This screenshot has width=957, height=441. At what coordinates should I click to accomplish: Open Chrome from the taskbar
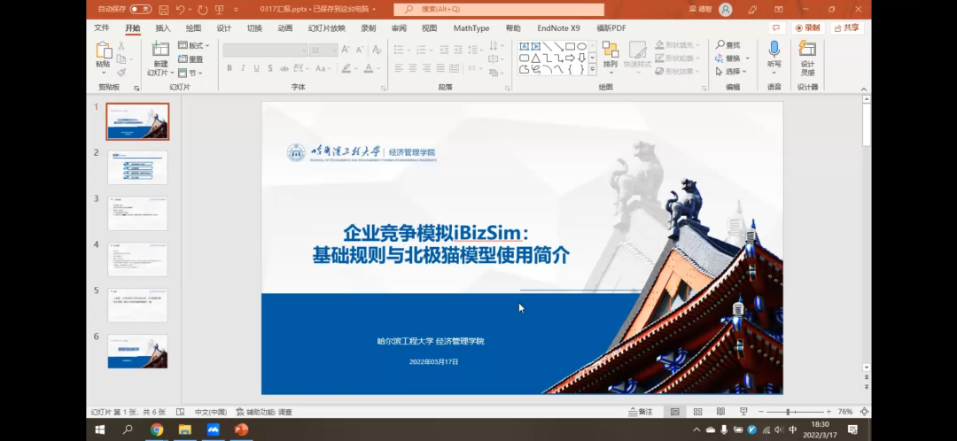(157, 430)
